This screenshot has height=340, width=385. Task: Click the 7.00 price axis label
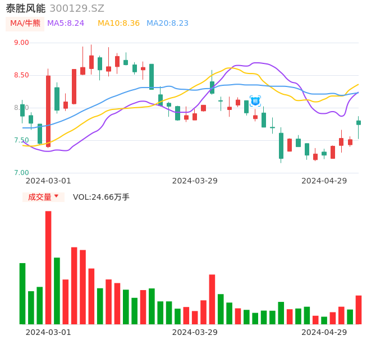(21, 173)
